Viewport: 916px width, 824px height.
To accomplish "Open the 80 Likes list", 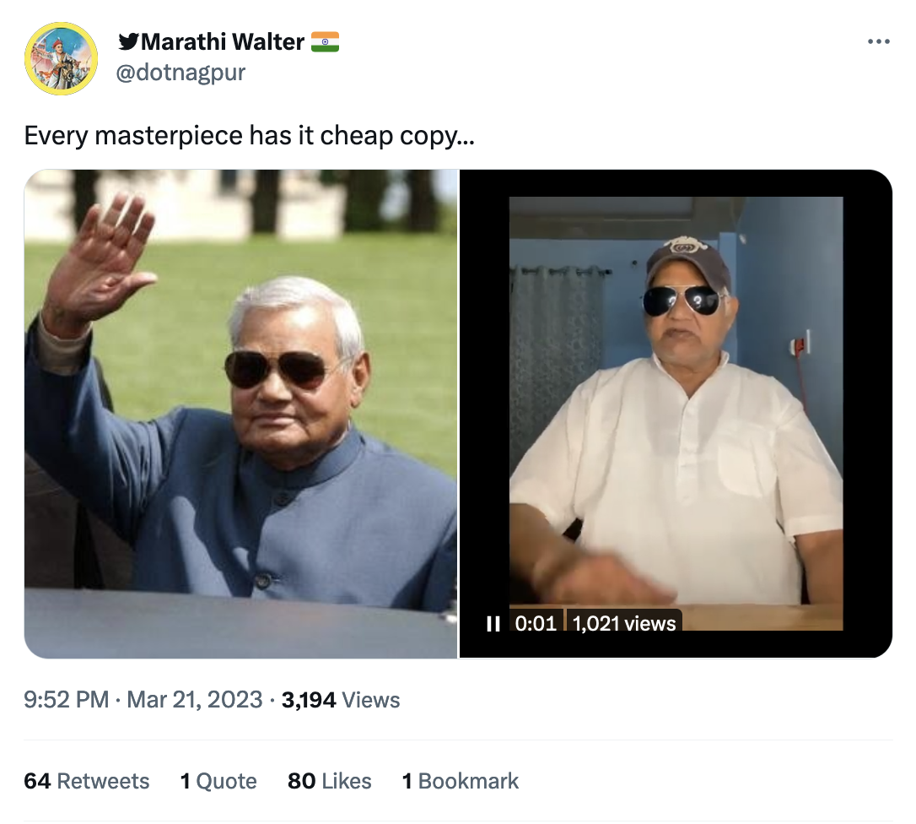I will (x=330, y=780).
